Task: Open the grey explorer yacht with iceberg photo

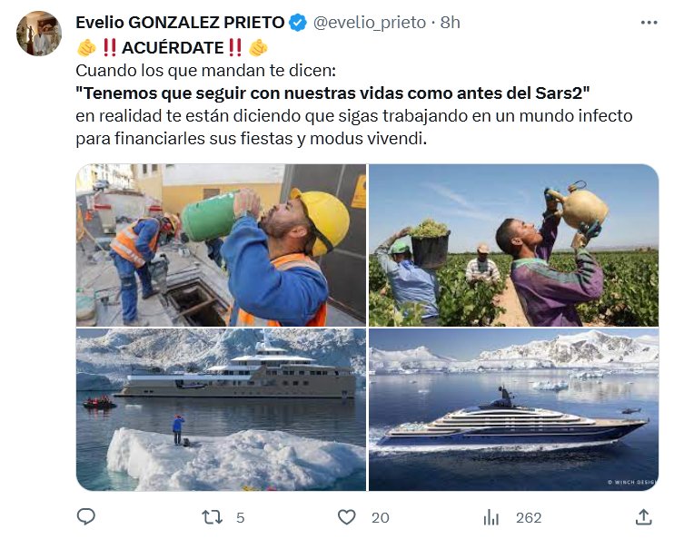Action: pyautogui.click(x=221, y=410)
